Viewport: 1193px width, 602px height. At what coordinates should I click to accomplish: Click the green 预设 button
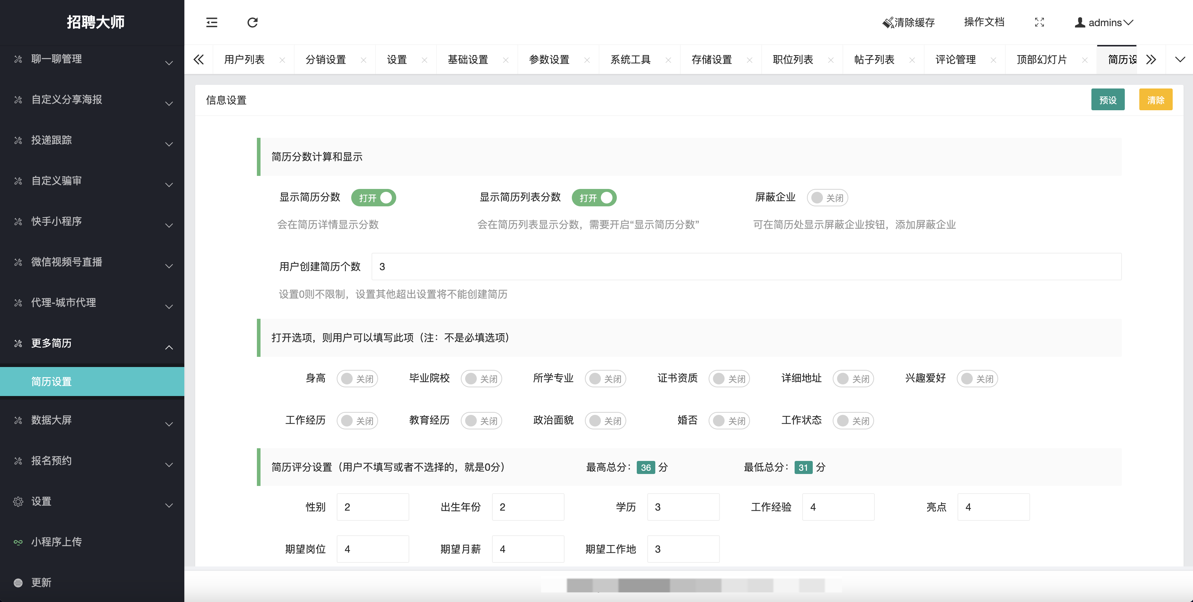coord(1107,100)
